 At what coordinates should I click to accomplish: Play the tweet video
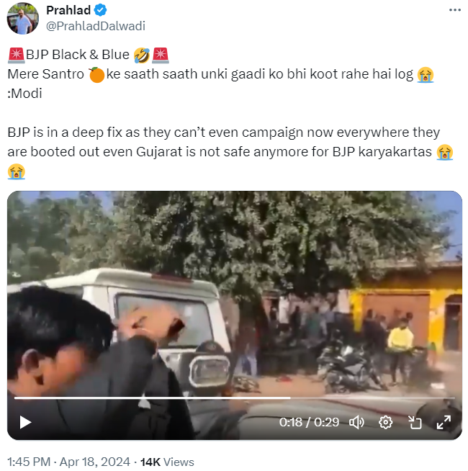[x=25, y=422]
